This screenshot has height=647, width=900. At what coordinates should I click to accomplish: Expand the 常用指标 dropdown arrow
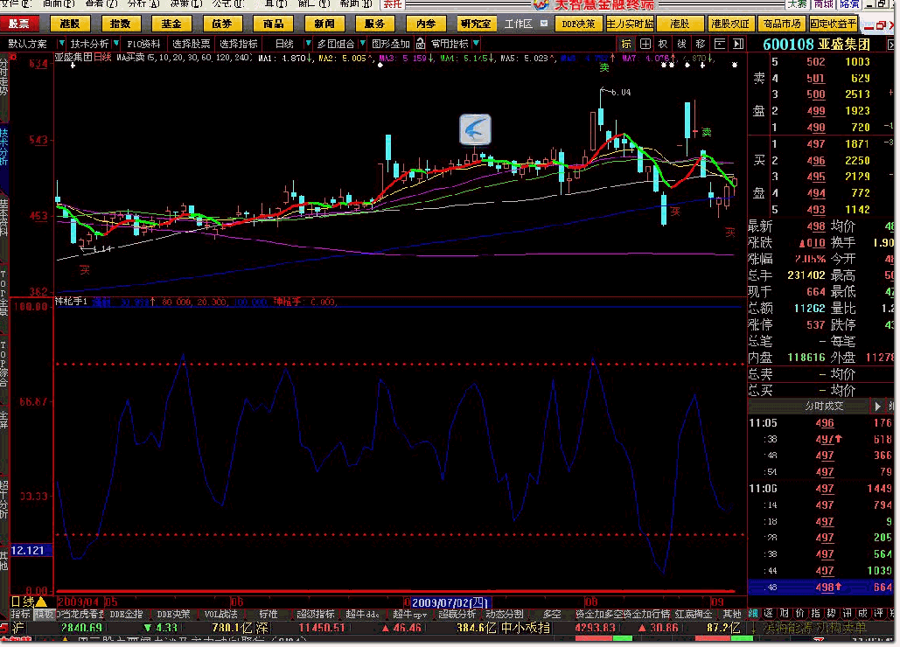click(x=476, y=44)
